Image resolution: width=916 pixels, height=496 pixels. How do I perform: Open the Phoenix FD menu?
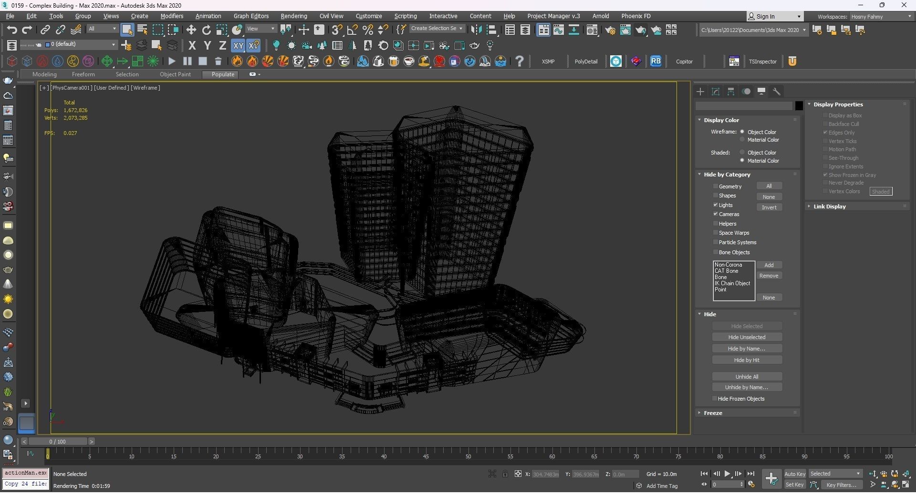[635, 16]
